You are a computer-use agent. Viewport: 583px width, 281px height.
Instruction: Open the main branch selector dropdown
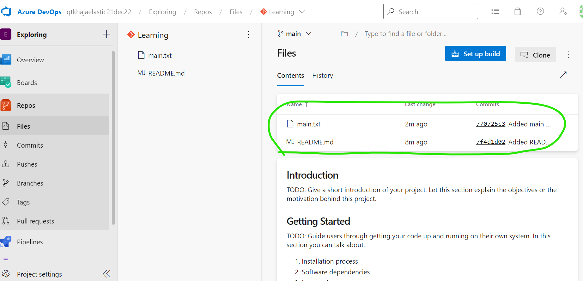pyautogui.click(x=294, y=34)
